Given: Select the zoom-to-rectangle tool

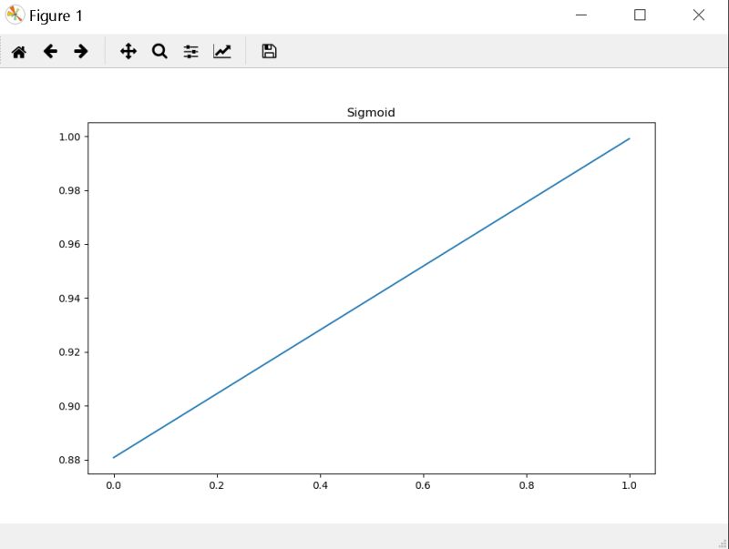Looking at the screenshot, I should [x=159, y=52].
